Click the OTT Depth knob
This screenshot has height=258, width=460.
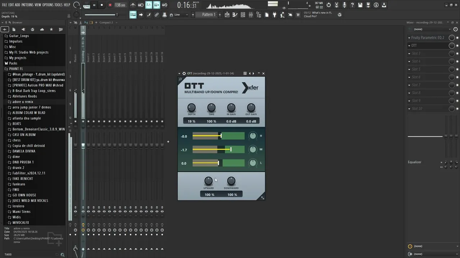pyautogui.click(x=192, y=107)
